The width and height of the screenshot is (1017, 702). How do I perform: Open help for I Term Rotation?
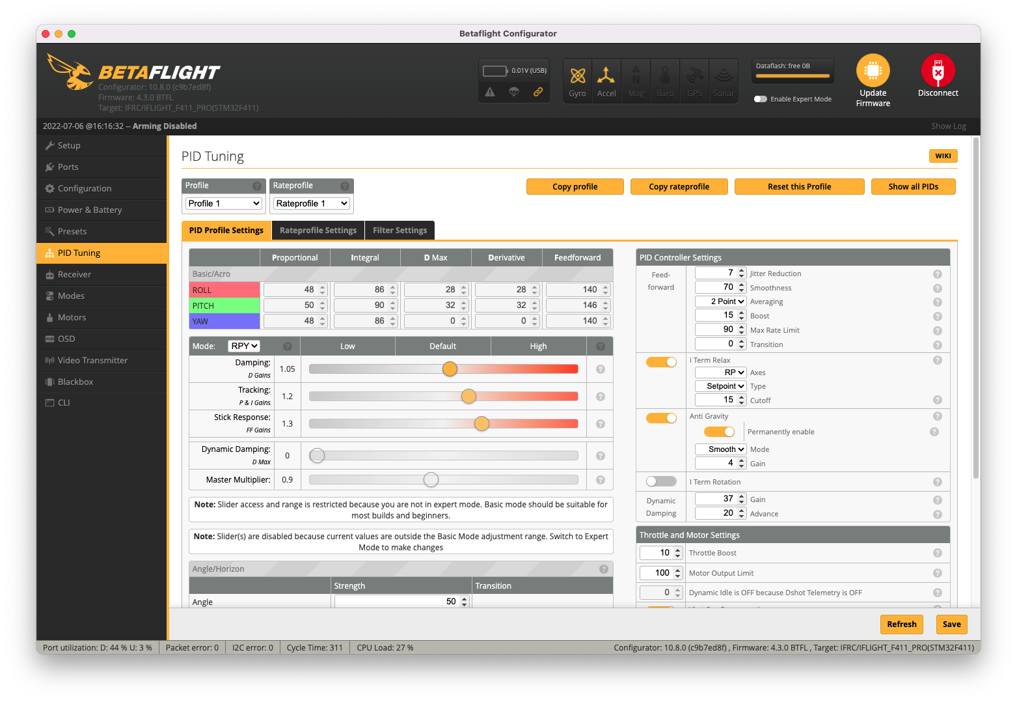[938, 482]
